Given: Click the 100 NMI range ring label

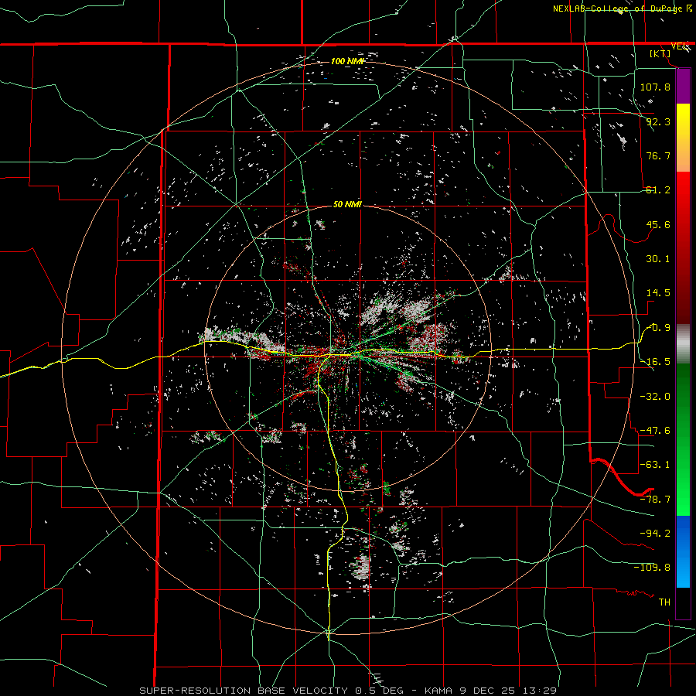Looking at the screenshot, I should 347,61.
